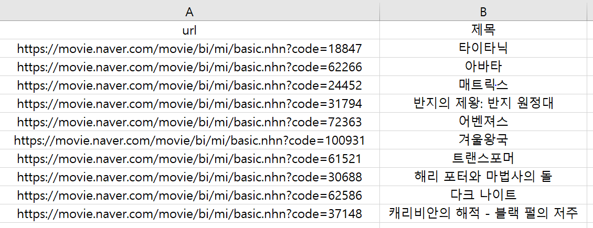Click the title cell '다크 나이트'
The height and width of the screenshot is (228, 593).
[x=483, y=196]
